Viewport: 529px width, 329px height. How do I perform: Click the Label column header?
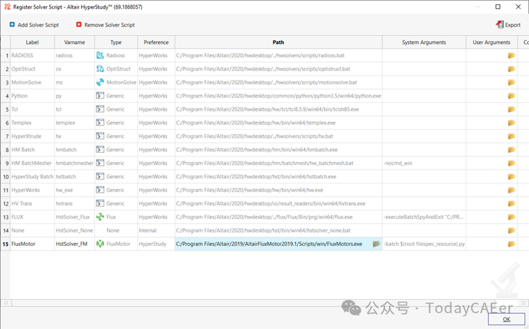32,42
